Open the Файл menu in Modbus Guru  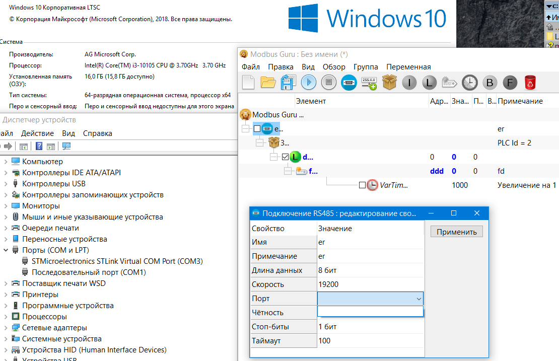pyautogui.click(x=251, y=67)
